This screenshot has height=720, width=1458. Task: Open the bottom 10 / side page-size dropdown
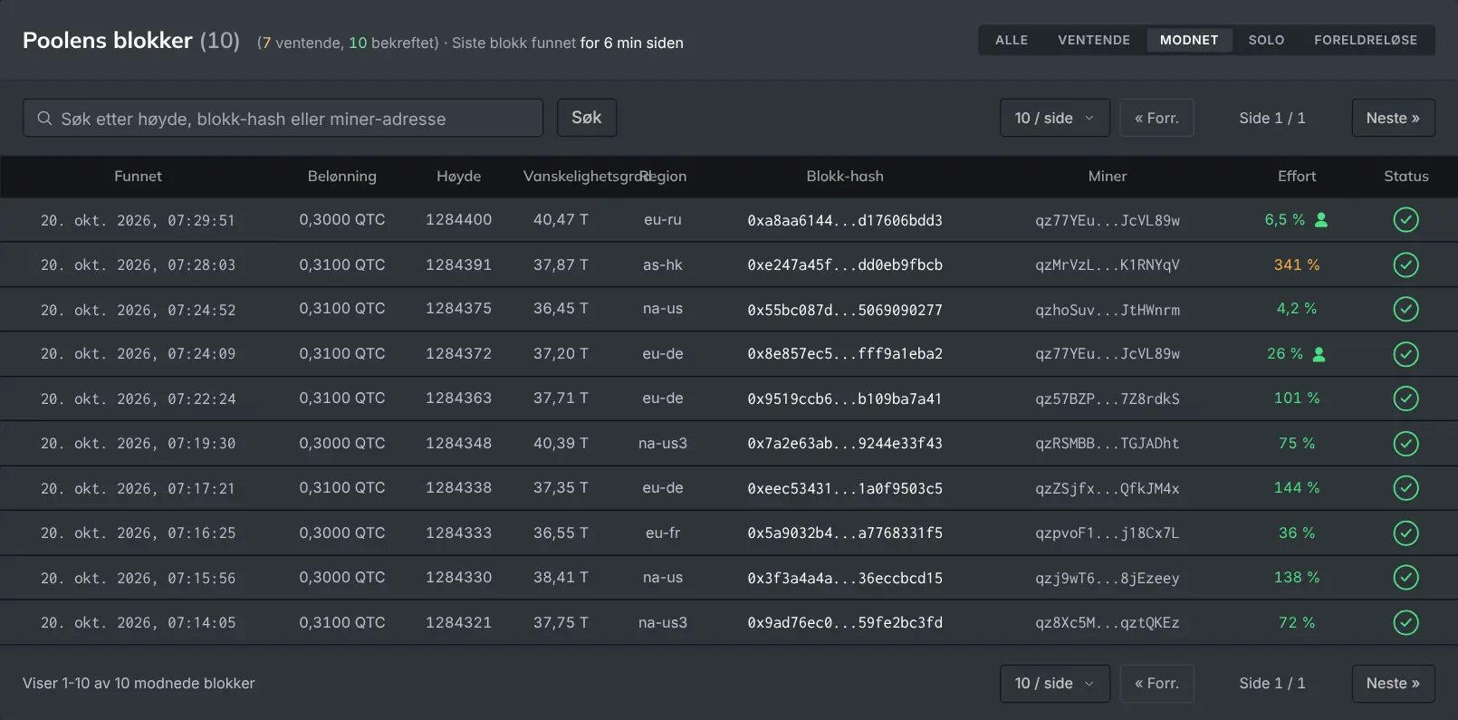1055,684
